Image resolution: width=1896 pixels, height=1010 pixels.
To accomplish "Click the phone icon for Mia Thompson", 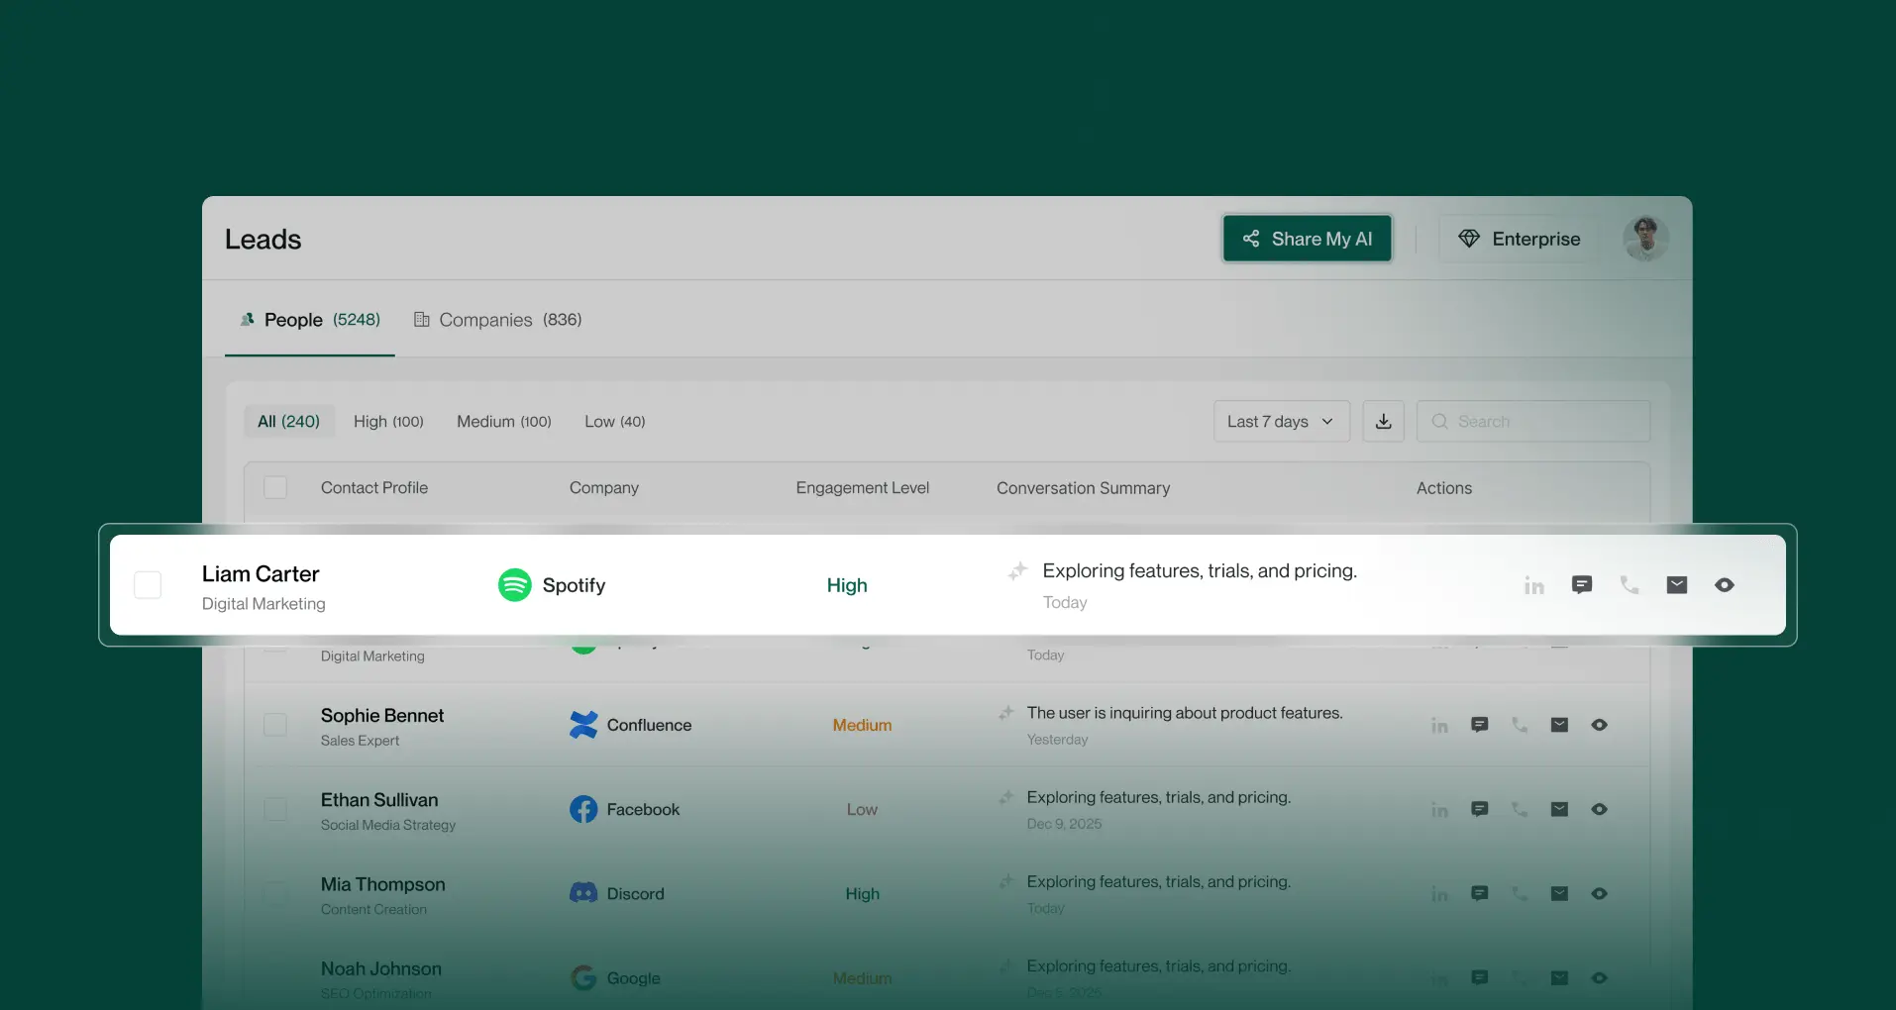I will pyautogui.click(x=1520, y=893).
